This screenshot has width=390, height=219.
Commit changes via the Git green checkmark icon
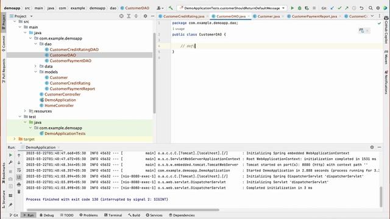(339, 8)
